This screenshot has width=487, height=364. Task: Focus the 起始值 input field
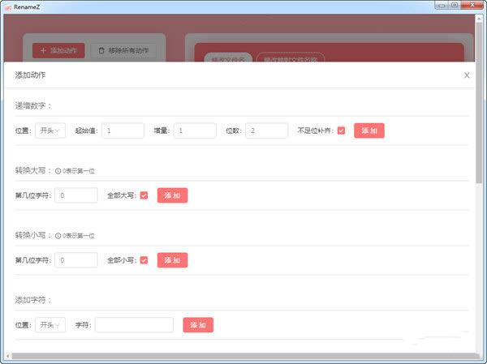(123, 131)
